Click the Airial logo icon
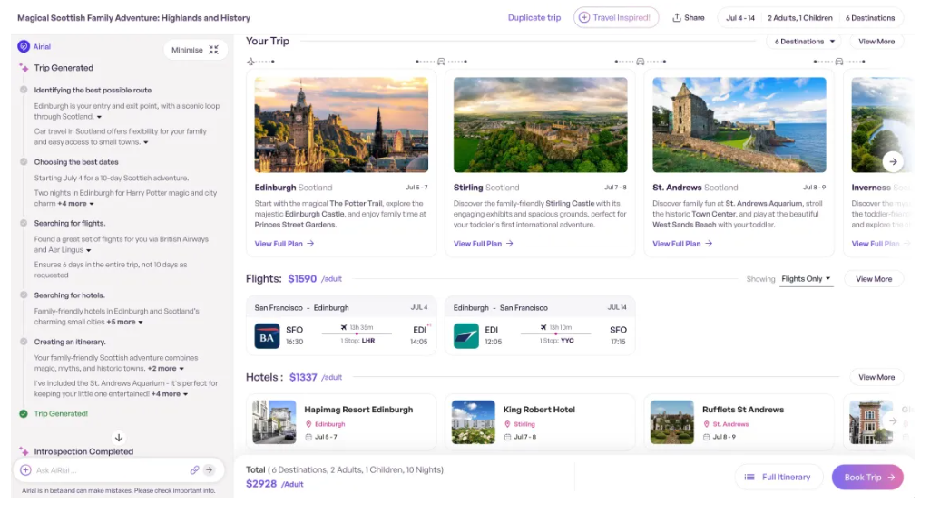Image resolution: width=930 pixels, height=512 pixels. click(x=24, y=46)
